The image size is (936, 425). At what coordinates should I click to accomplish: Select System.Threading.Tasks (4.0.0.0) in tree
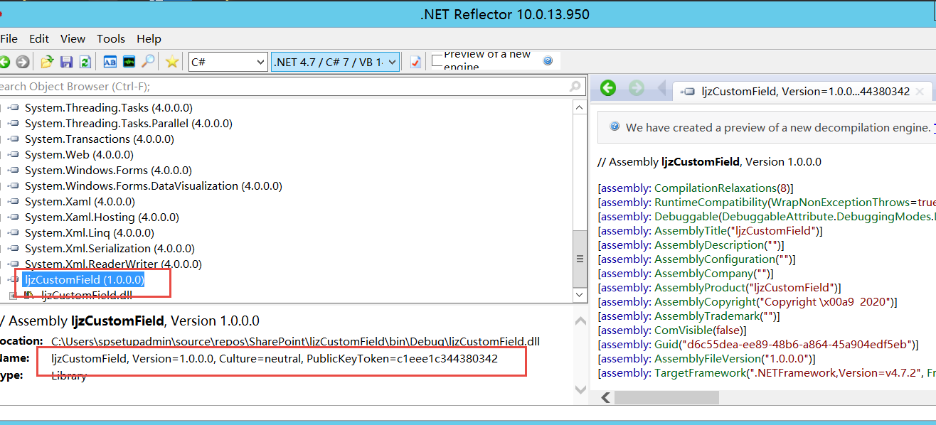[108, 108]
